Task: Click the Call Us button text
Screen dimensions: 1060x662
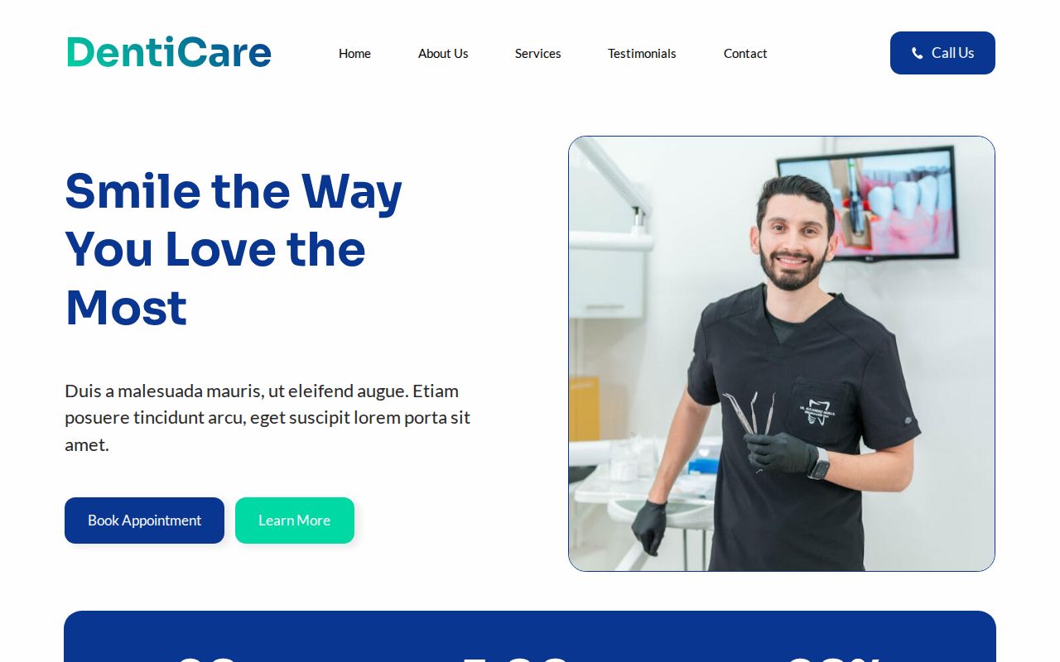Action: [x=952, y=53]
